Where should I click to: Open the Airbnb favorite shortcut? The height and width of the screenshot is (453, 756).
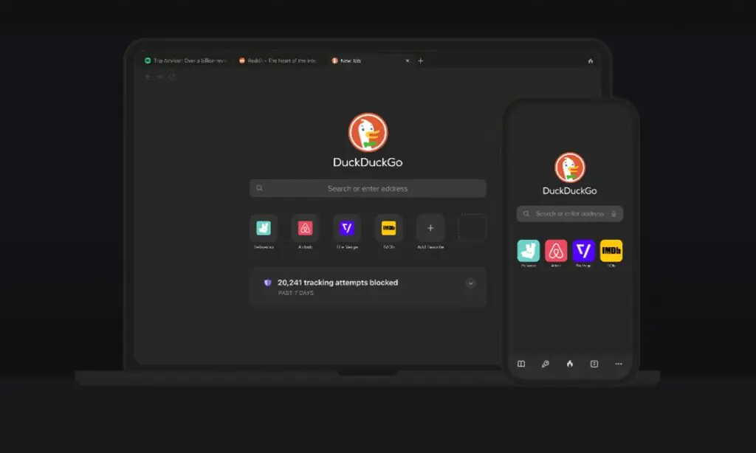[305, 228]
